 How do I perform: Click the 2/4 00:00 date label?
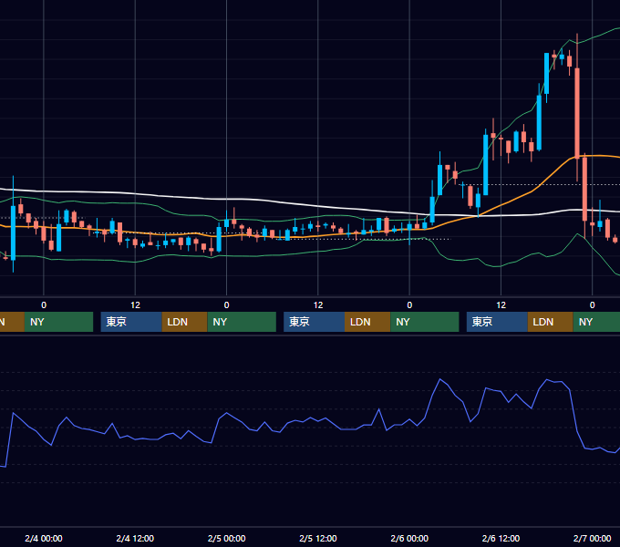(x=44, y=538)
